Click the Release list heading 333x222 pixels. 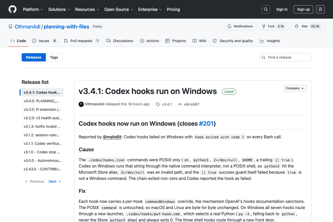(35, 82)
